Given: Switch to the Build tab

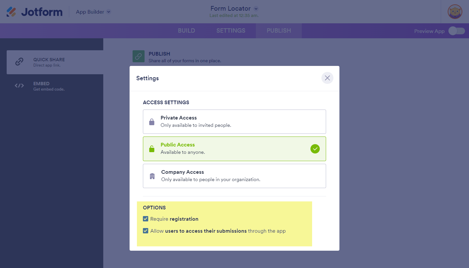Looking at the screenshot, I should (187, 31).
